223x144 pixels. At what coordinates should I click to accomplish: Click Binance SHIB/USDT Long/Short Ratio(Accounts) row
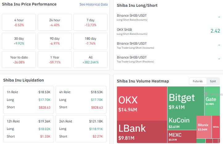[168, 17]
